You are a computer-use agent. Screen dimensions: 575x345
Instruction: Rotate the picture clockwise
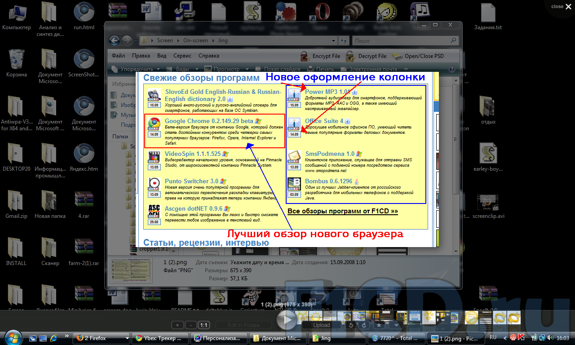click(363, 324)
